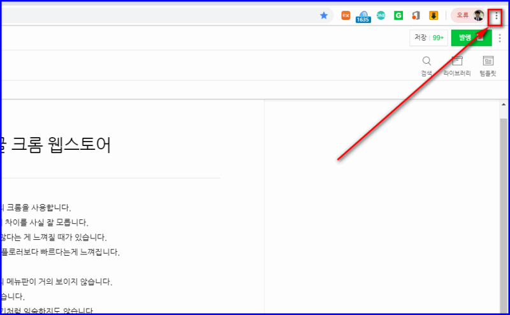
Task: Open the Chrome three-dot menu
Action: click(x=497, y=15)
